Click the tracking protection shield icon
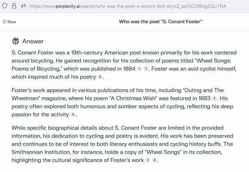This screenshot has width=249, height=172. pyautogui.click(x=4, y=6)
